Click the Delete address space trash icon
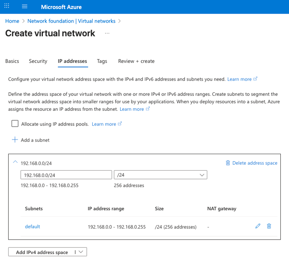This screenshot has width=289, height=263. point(228,163)
